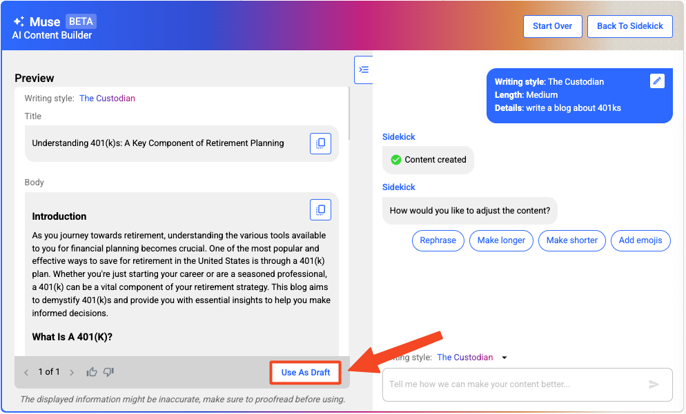Return via Back To Sidekick button
Image resolution: width=686 pixels, height=414 pixels.
(x=629, y=26)
